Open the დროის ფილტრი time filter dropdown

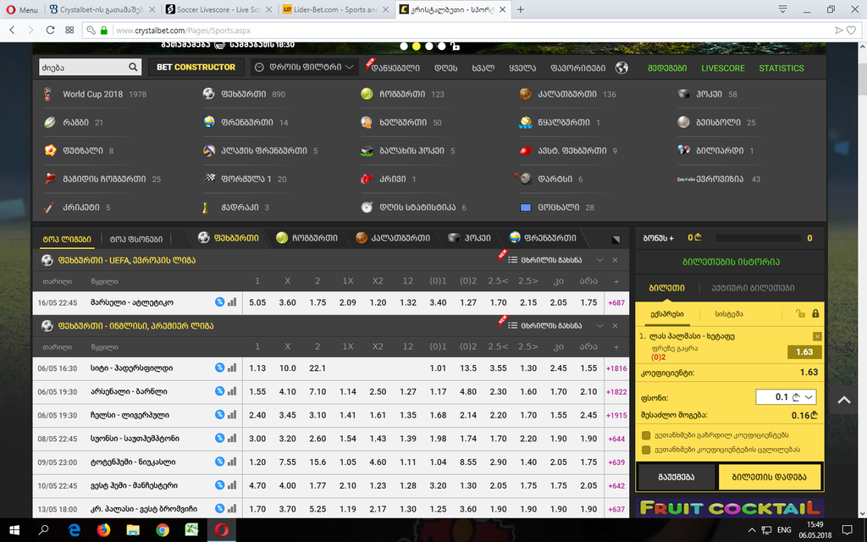click(304, 67)
